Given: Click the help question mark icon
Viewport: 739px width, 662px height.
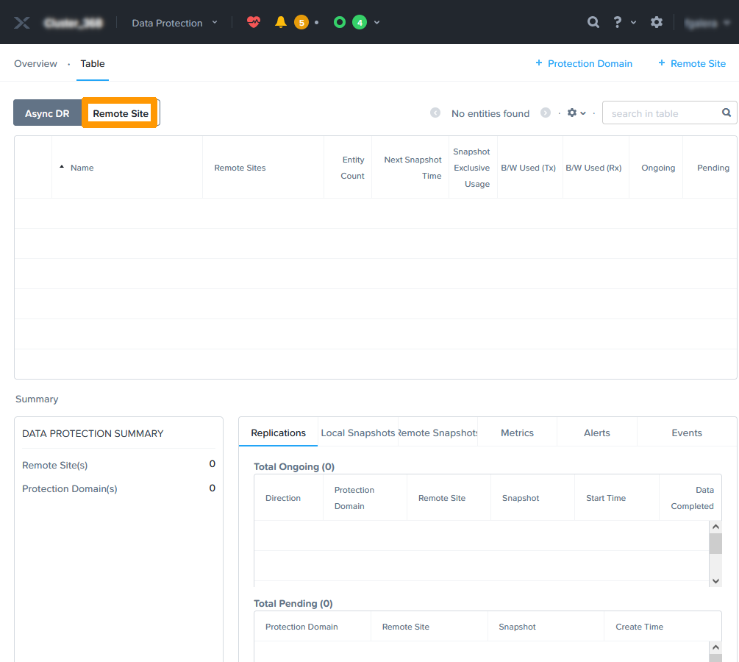Looking at the screenshot, I should click(618, 22).
